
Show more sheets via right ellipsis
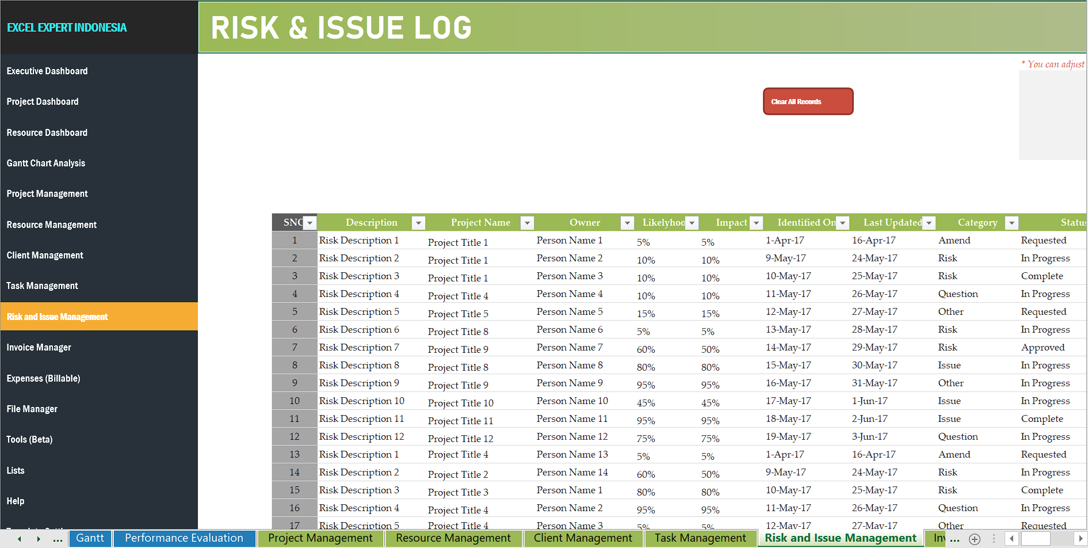tap(955, 539)
